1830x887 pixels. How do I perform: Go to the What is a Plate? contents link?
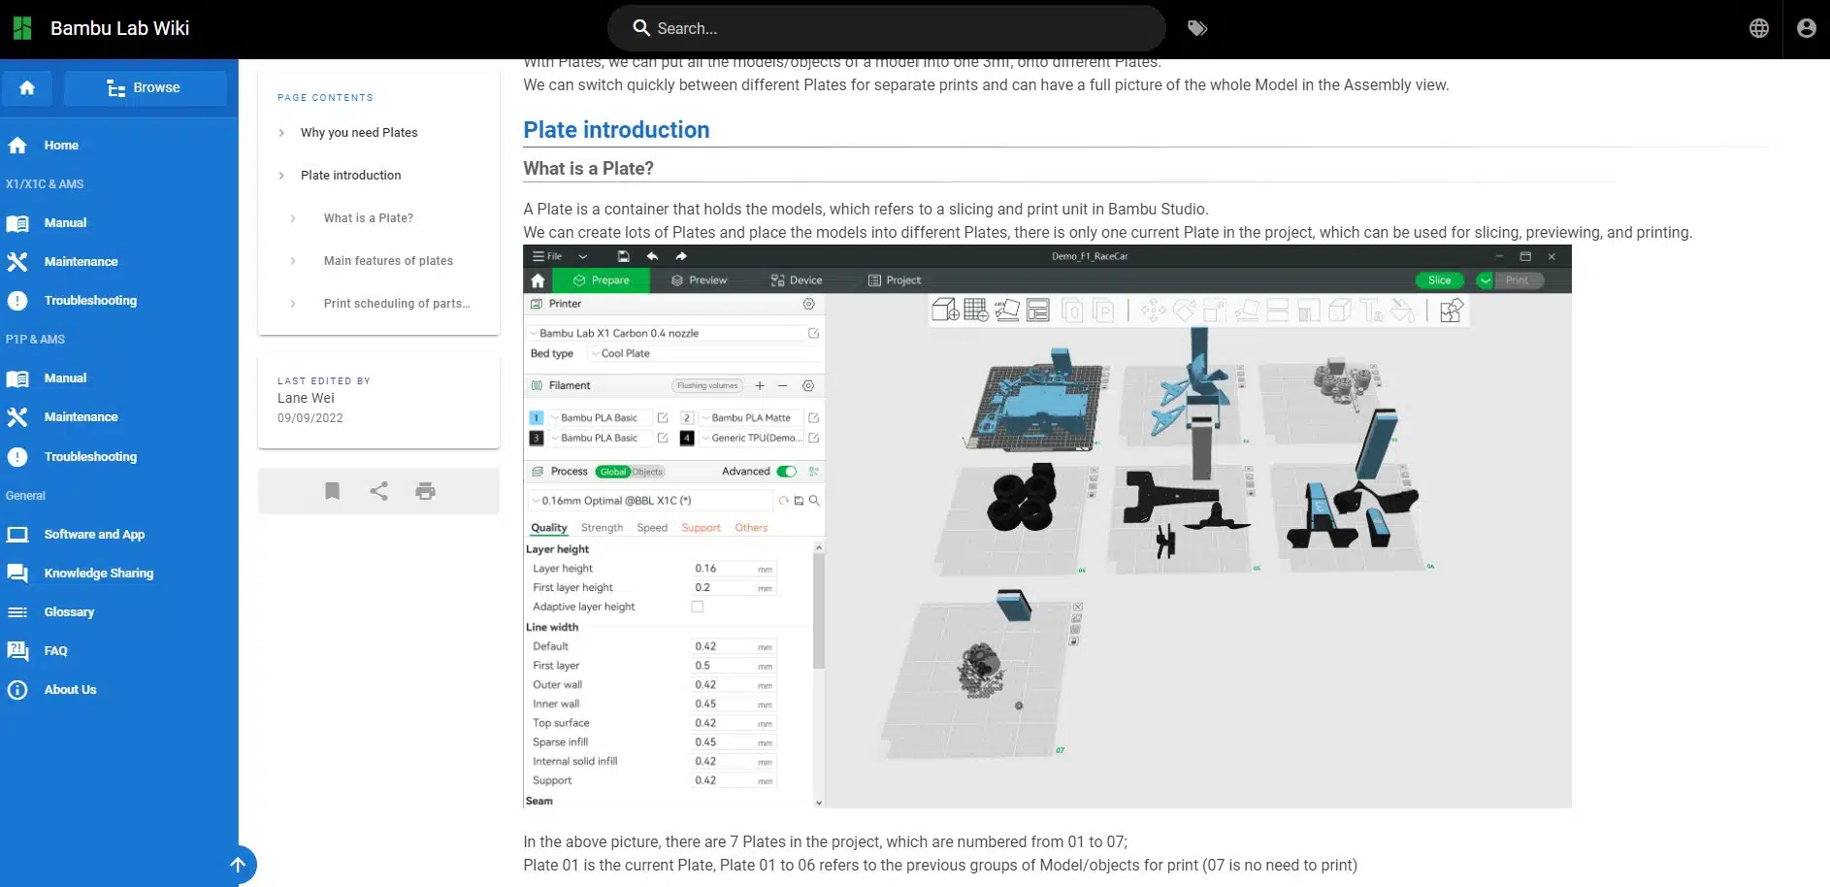coord(368,218)
